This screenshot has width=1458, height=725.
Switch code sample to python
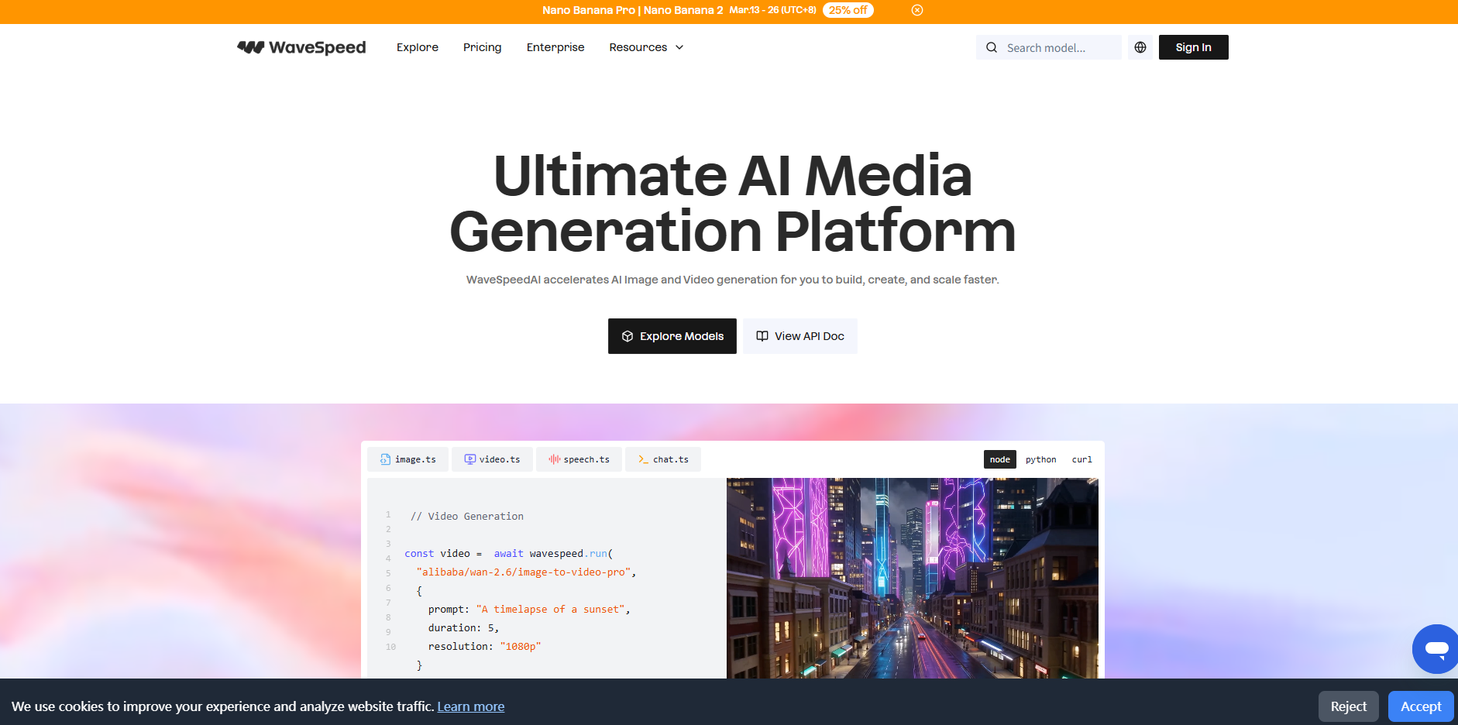(1040, 459)
